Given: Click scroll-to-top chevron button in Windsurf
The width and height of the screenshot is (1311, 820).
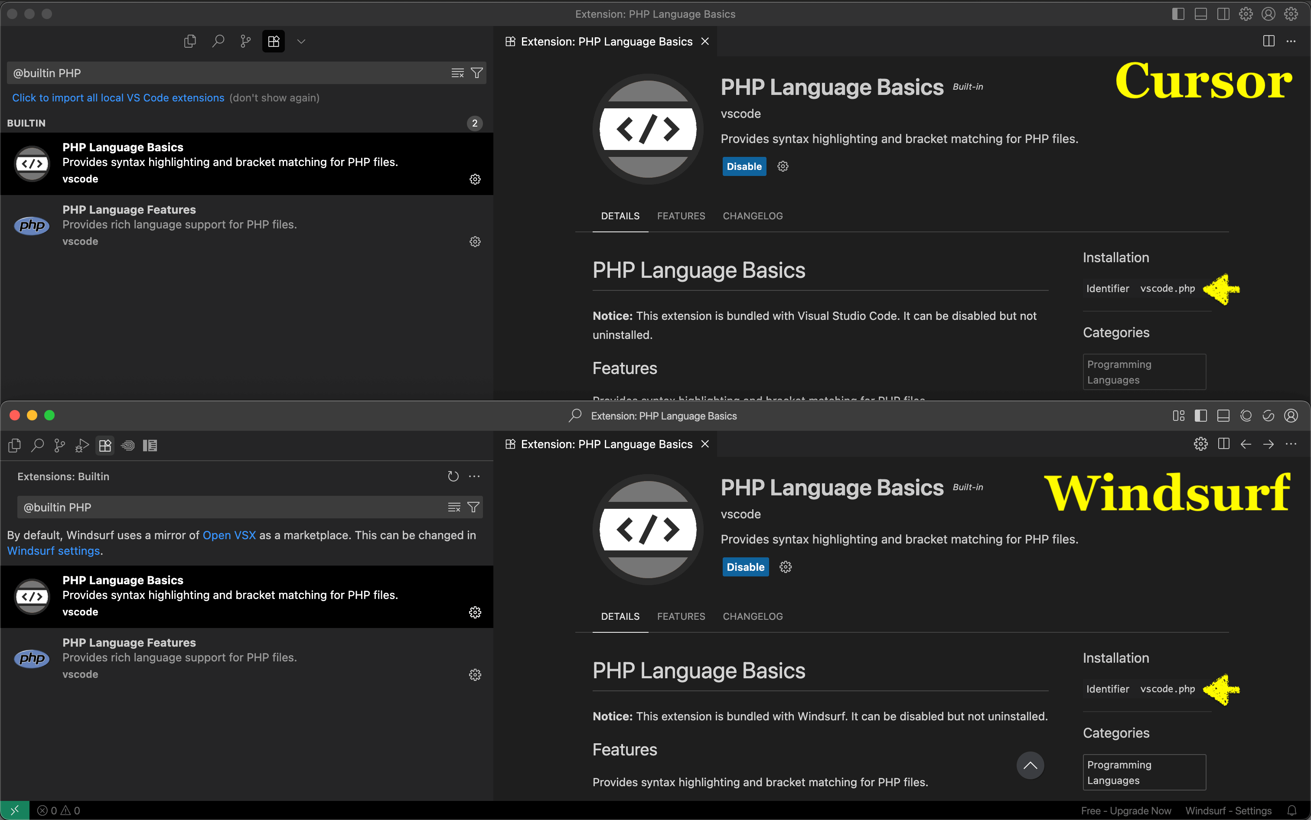Looking at the screenshot, I should [x=1030, y=765].
